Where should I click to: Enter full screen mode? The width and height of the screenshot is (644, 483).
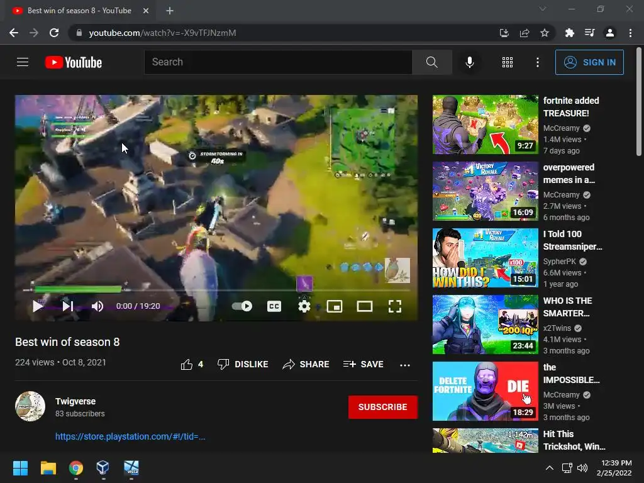[395, 306]
